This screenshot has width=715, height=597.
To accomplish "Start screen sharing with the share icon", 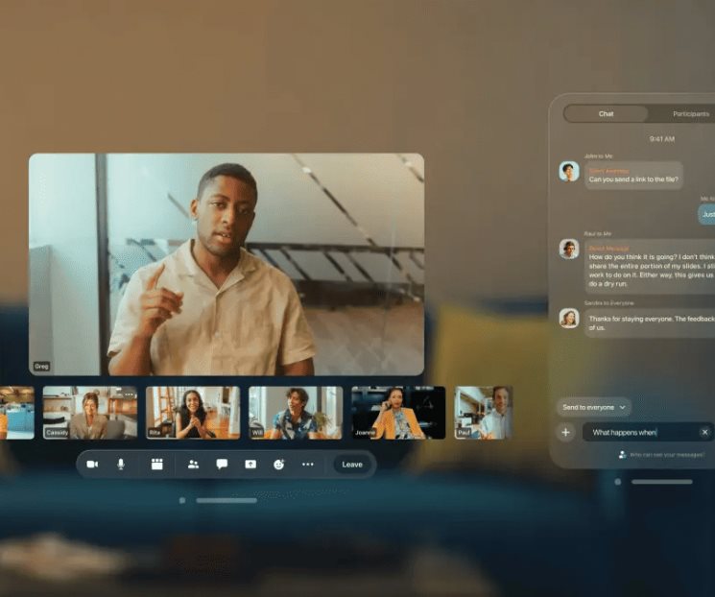I will tap(250, 465).
